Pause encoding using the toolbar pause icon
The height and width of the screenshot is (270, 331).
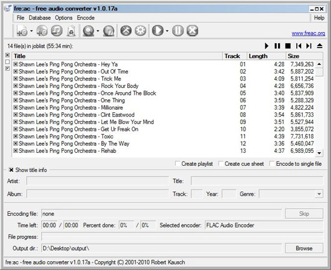178,31
